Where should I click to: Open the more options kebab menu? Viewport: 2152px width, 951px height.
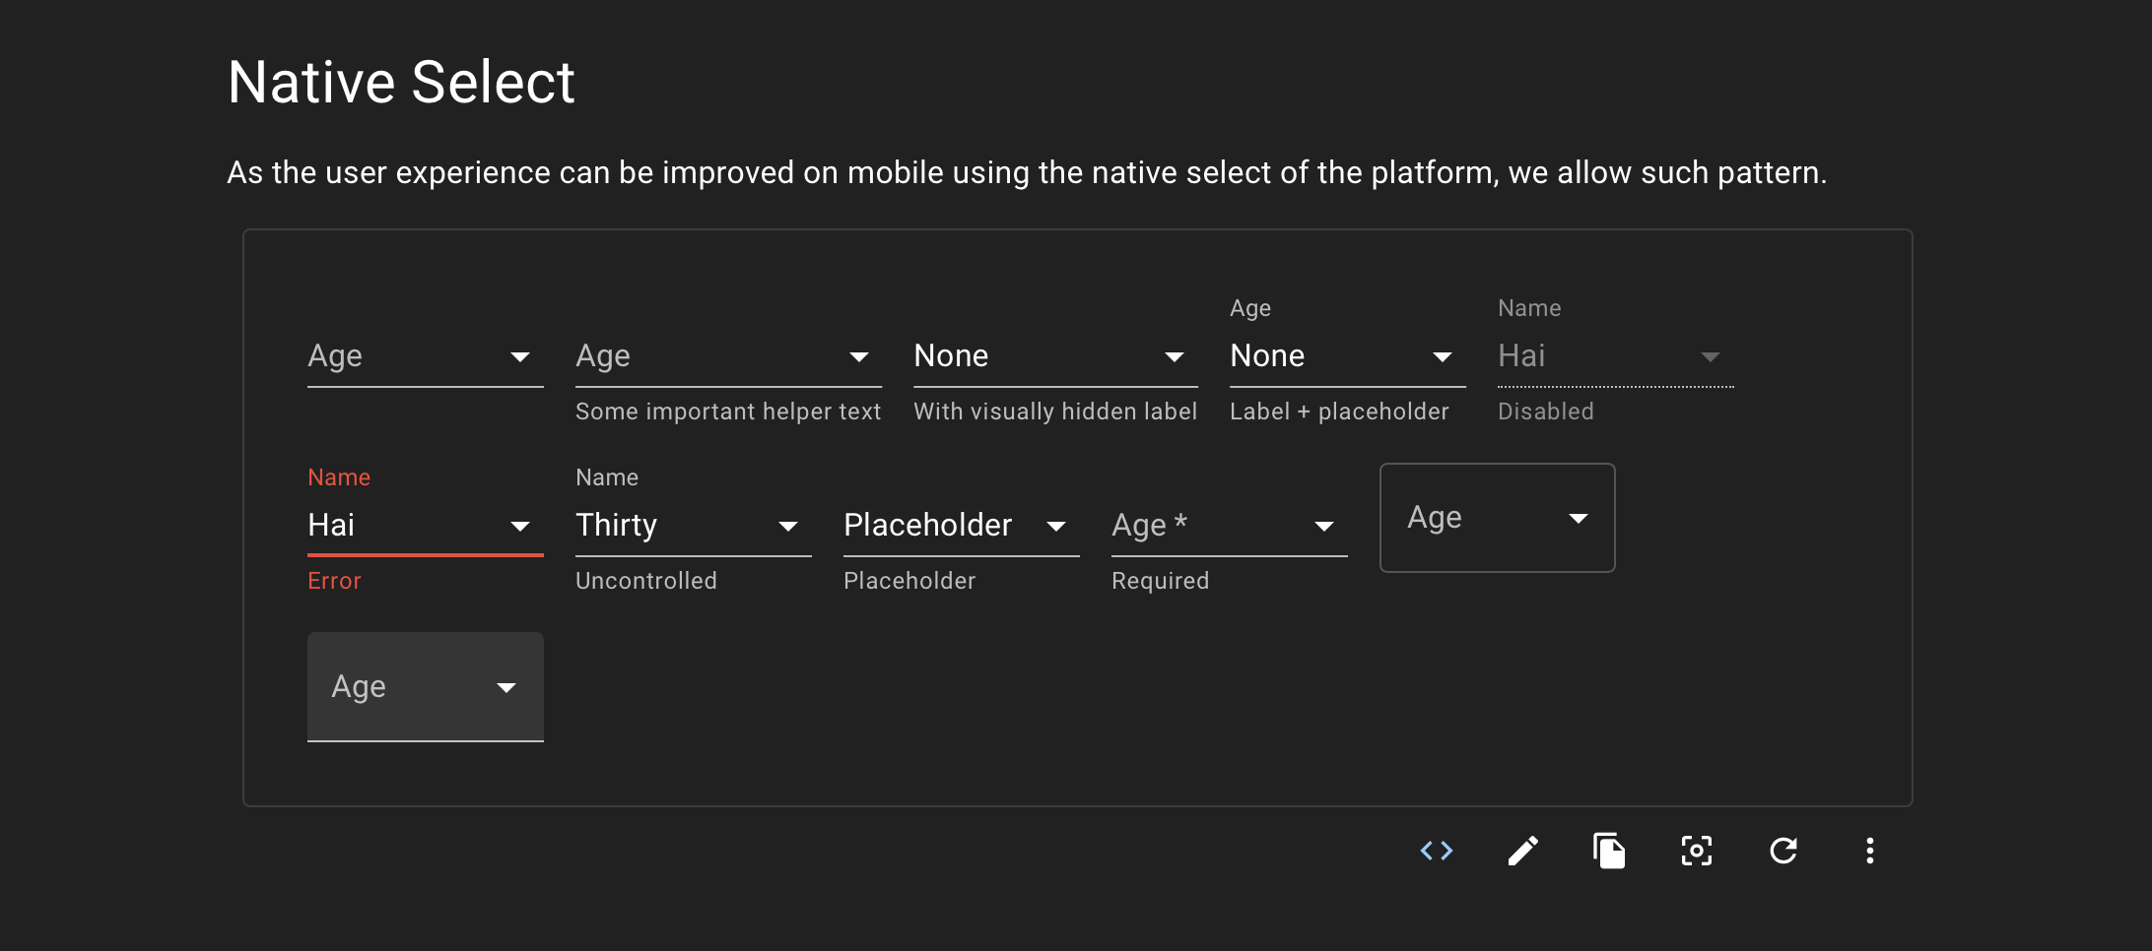[1870, 850]
